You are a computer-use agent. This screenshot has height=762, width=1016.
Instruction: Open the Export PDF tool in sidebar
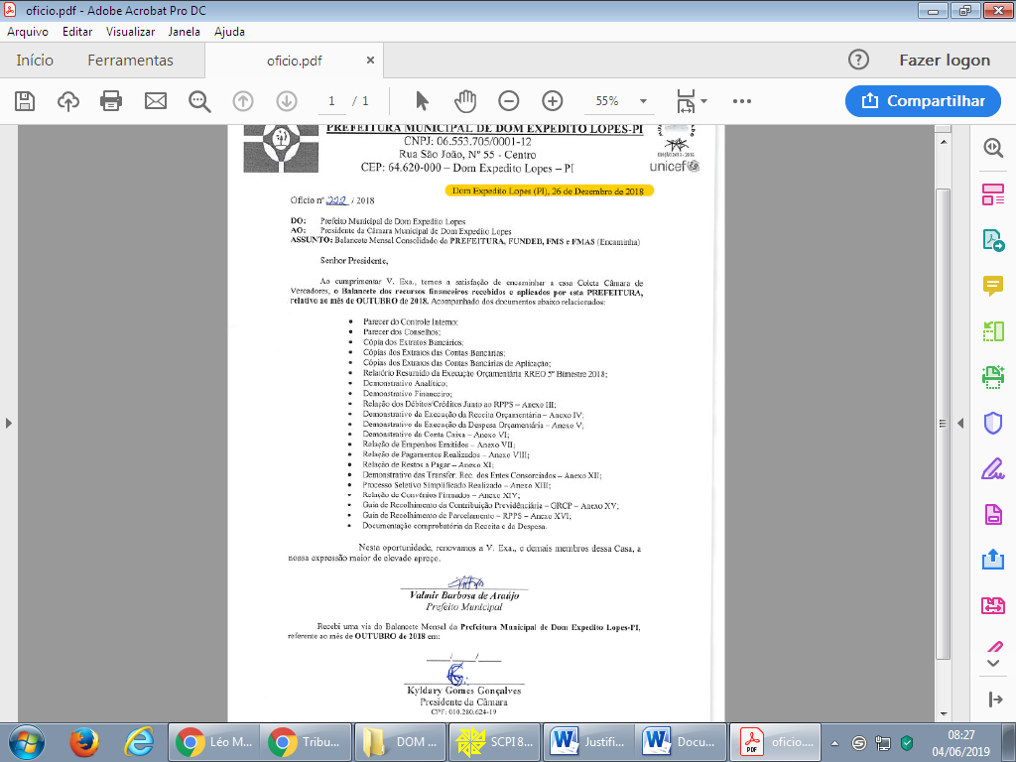[x=992, y=239]
